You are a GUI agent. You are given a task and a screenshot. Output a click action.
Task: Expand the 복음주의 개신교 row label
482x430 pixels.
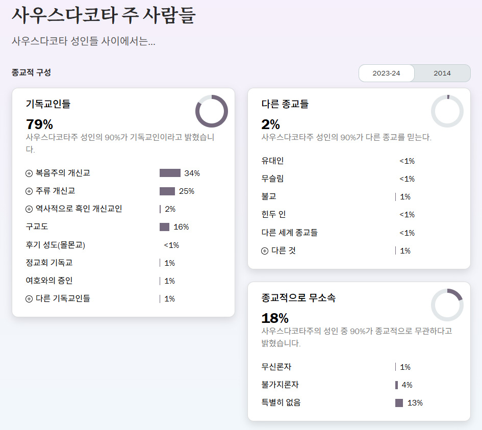(63, 173)
